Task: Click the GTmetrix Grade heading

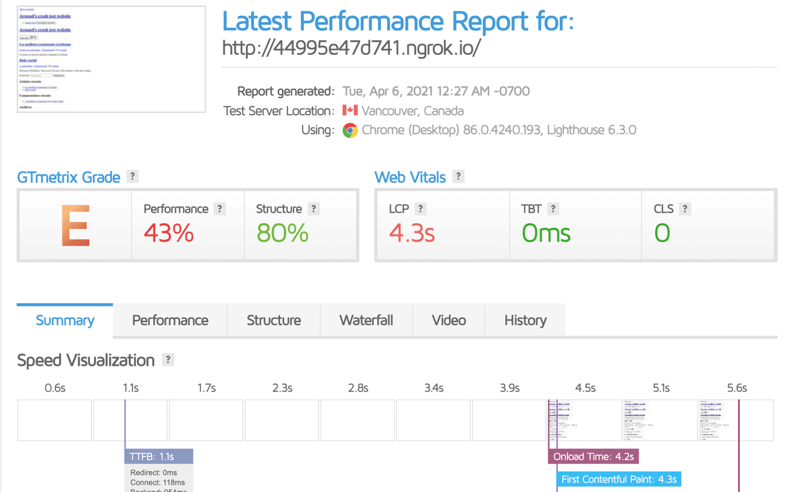Action: pos(68,177)
